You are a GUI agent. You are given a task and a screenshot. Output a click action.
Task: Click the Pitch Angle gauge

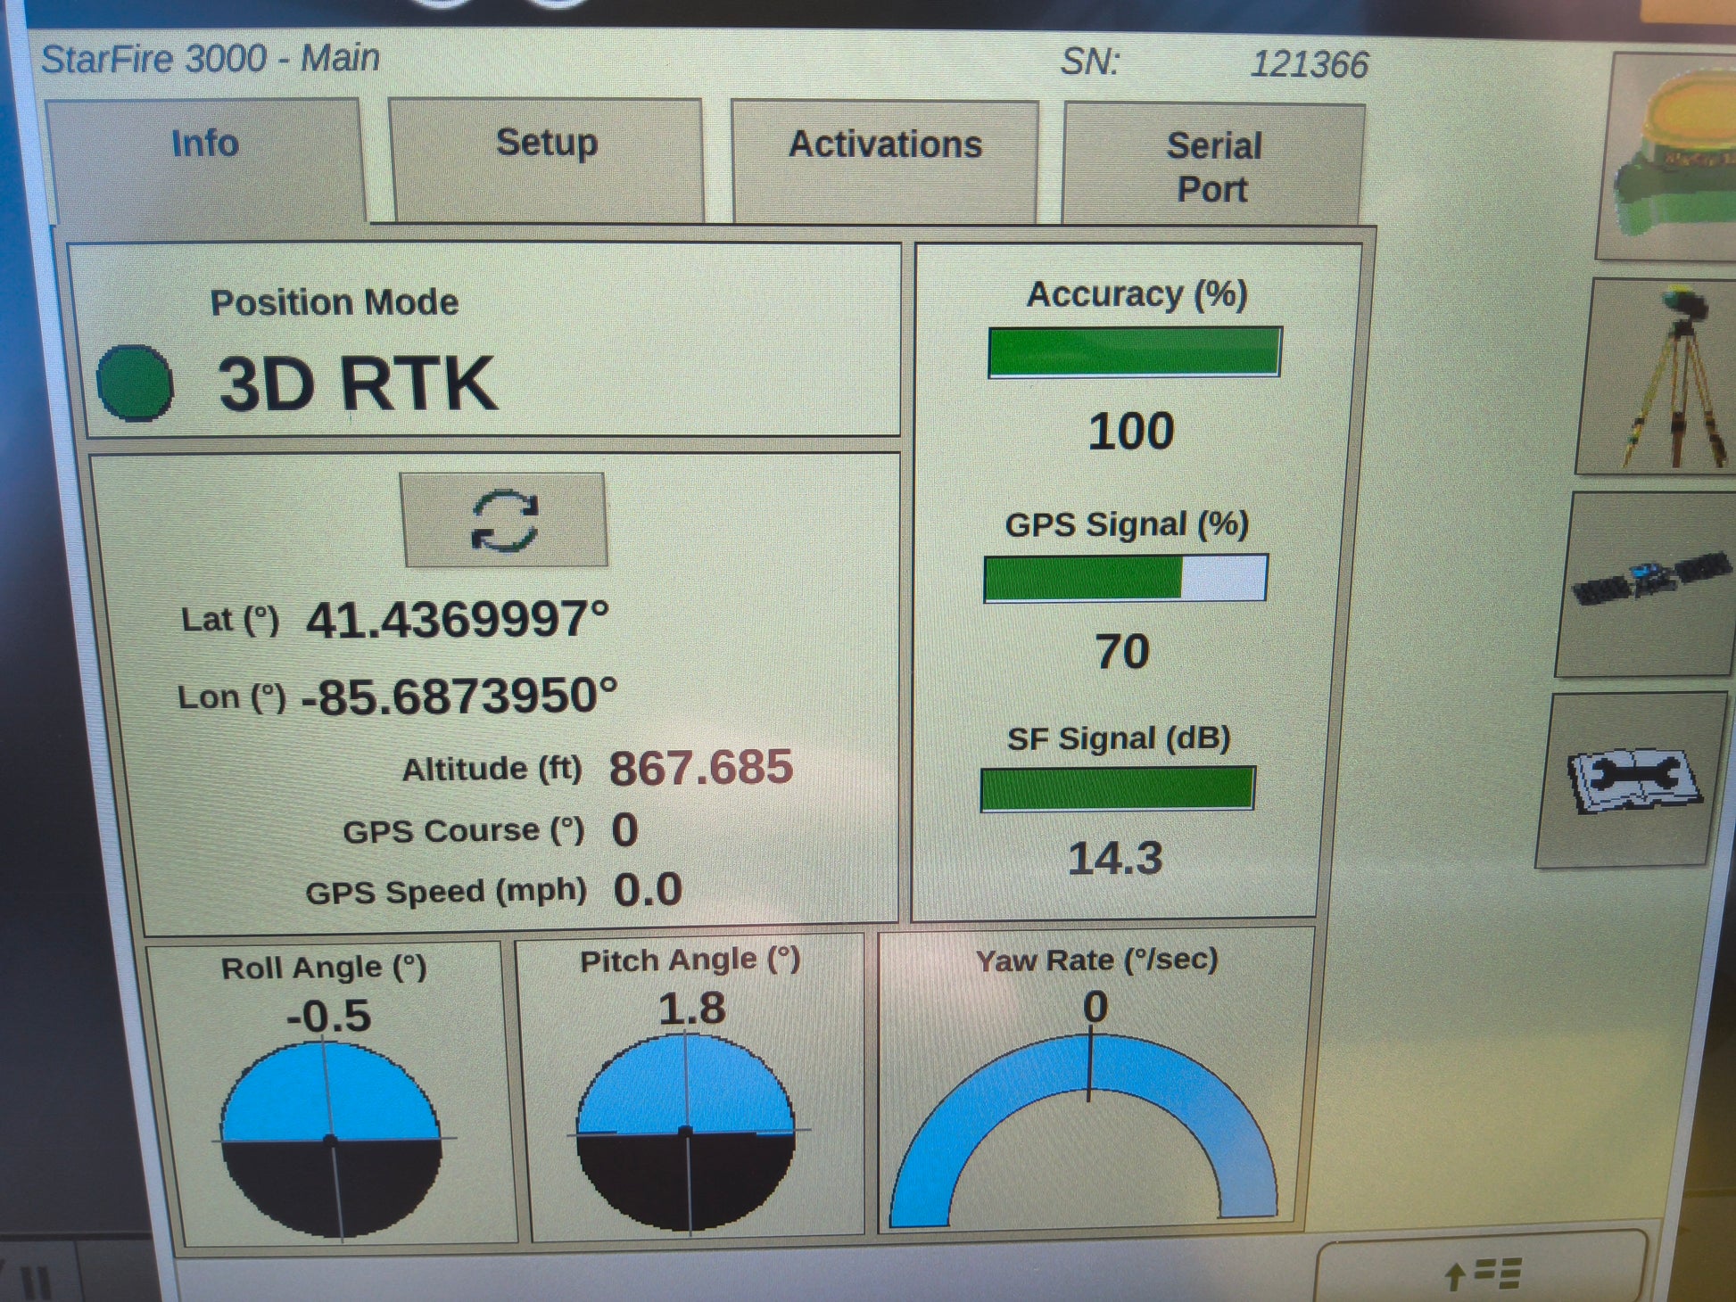[x=686, y=1133]
